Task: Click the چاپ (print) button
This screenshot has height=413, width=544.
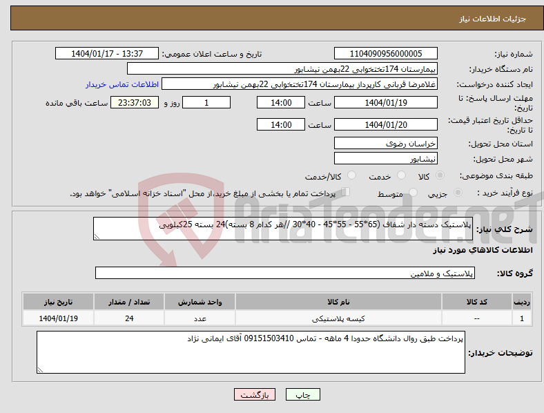Action: (302, 394)
